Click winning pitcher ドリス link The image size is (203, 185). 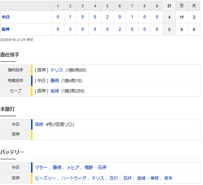point(57,70)
